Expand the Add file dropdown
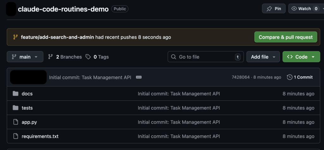Image resolution: width=324 pixels, height=150 pixels. [x=263, y=57]
